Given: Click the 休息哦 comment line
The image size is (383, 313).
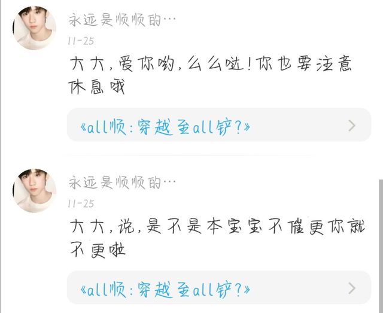Looking at the screenshot, I should (97, 87).
